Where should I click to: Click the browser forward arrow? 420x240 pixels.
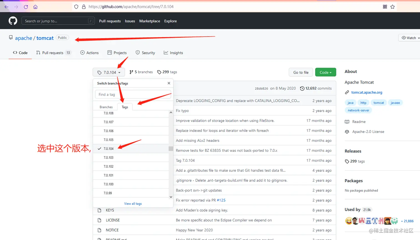pyautogui.click(x=16, y=7)
